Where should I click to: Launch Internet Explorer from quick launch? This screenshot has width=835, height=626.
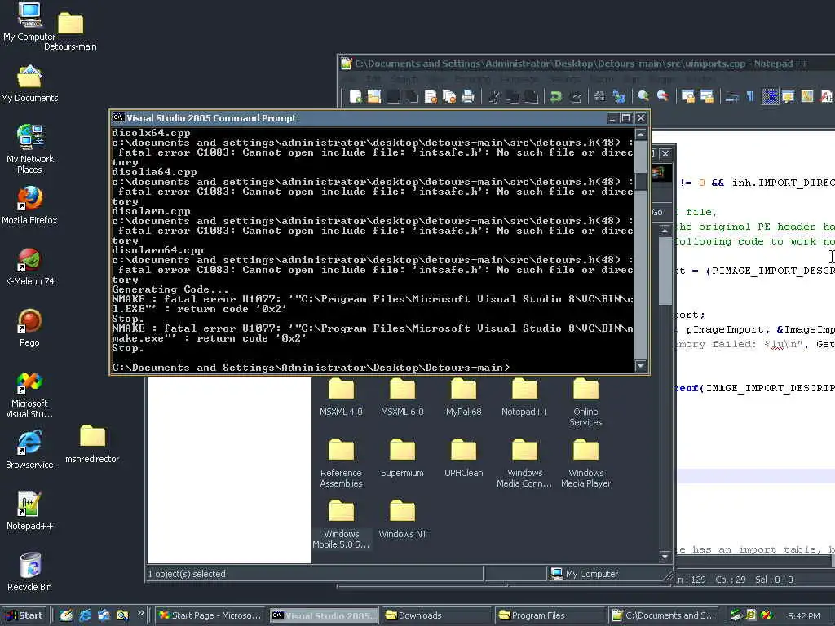[85, 615]
